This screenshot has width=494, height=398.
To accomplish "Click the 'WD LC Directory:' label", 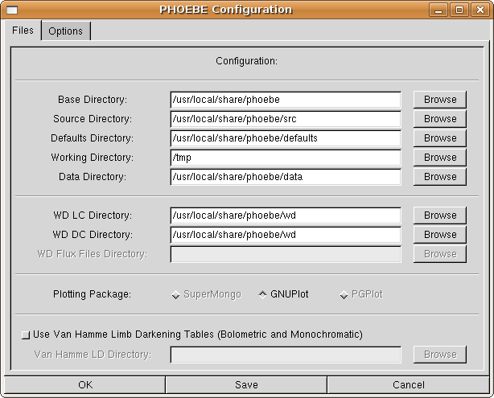I will 93,215.
